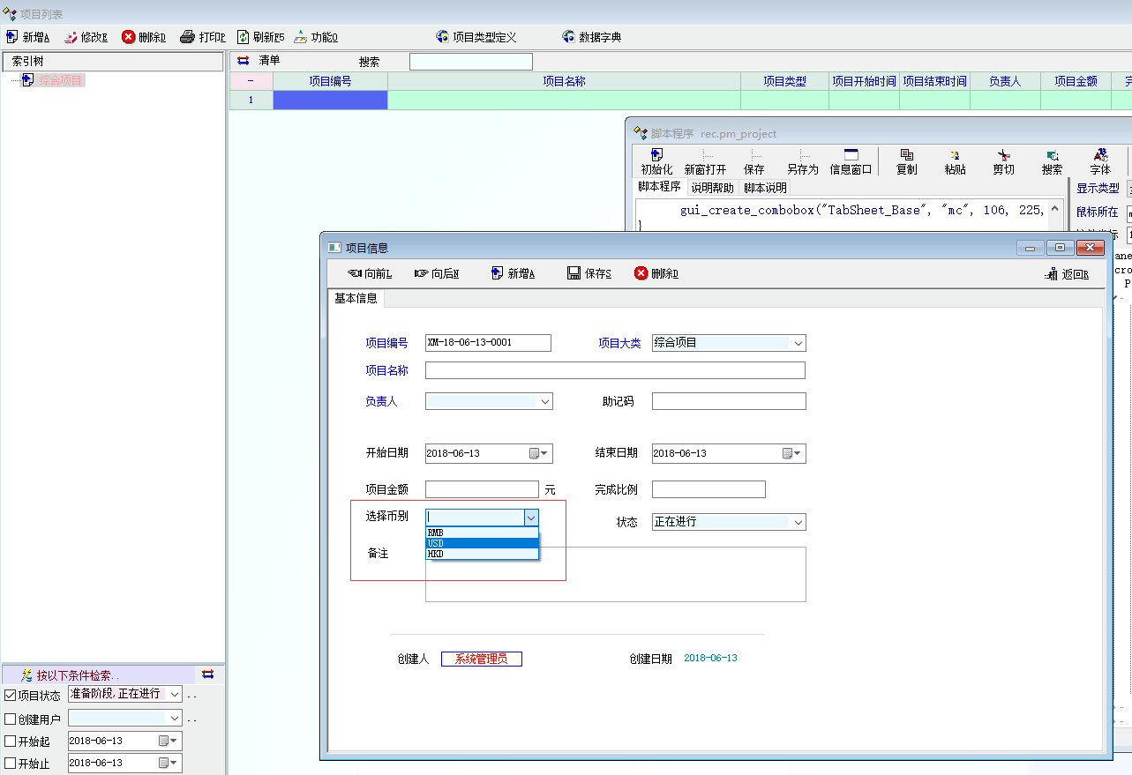Uncheck the 项目状态 filter checkbox
Screen dimensions: 1132x775
point(11,696)
